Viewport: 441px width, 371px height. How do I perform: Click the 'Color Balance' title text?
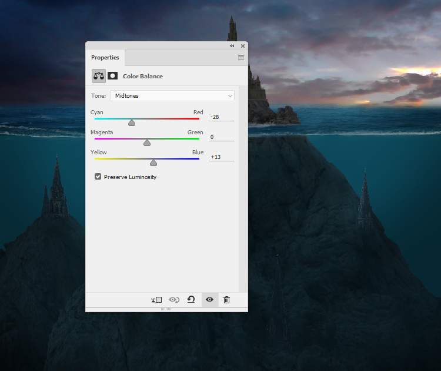[143, 77]
